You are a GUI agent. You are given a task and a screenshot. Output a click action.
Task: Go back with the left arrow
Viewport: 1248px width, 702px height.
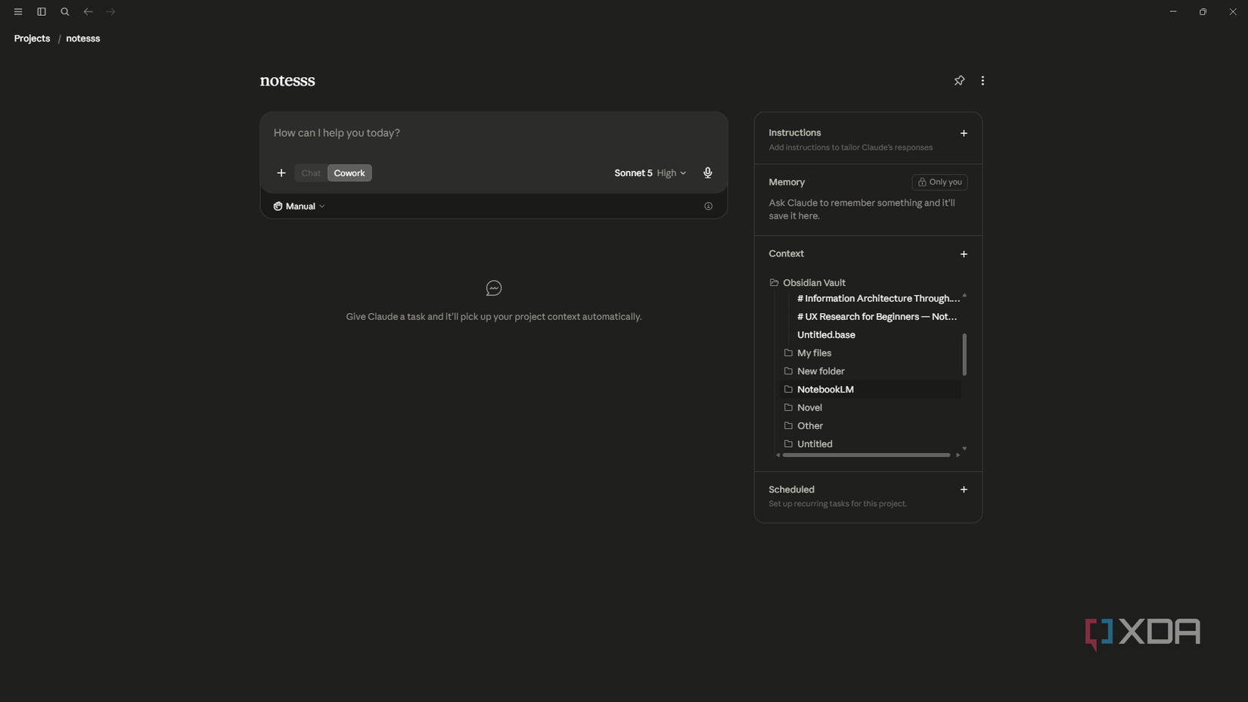[x=88, y=12]
